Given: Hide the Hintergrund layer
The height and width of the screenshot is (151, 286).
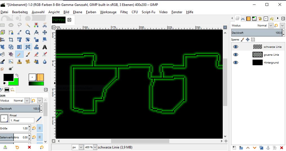Looking at the screenshot, I should pyautogui.click(x=236, y=62).
